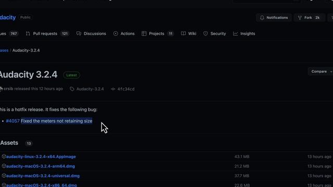Click the 37.7 MB file size text

coord(242,176)
